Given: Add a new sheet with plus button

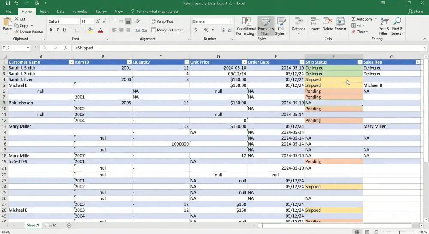Looking at the screenshot, I should (x=69, y=225).
